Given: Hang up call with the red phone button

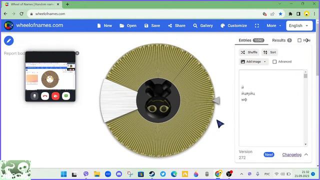Looking at the screenshot, I should coord(45,96).
